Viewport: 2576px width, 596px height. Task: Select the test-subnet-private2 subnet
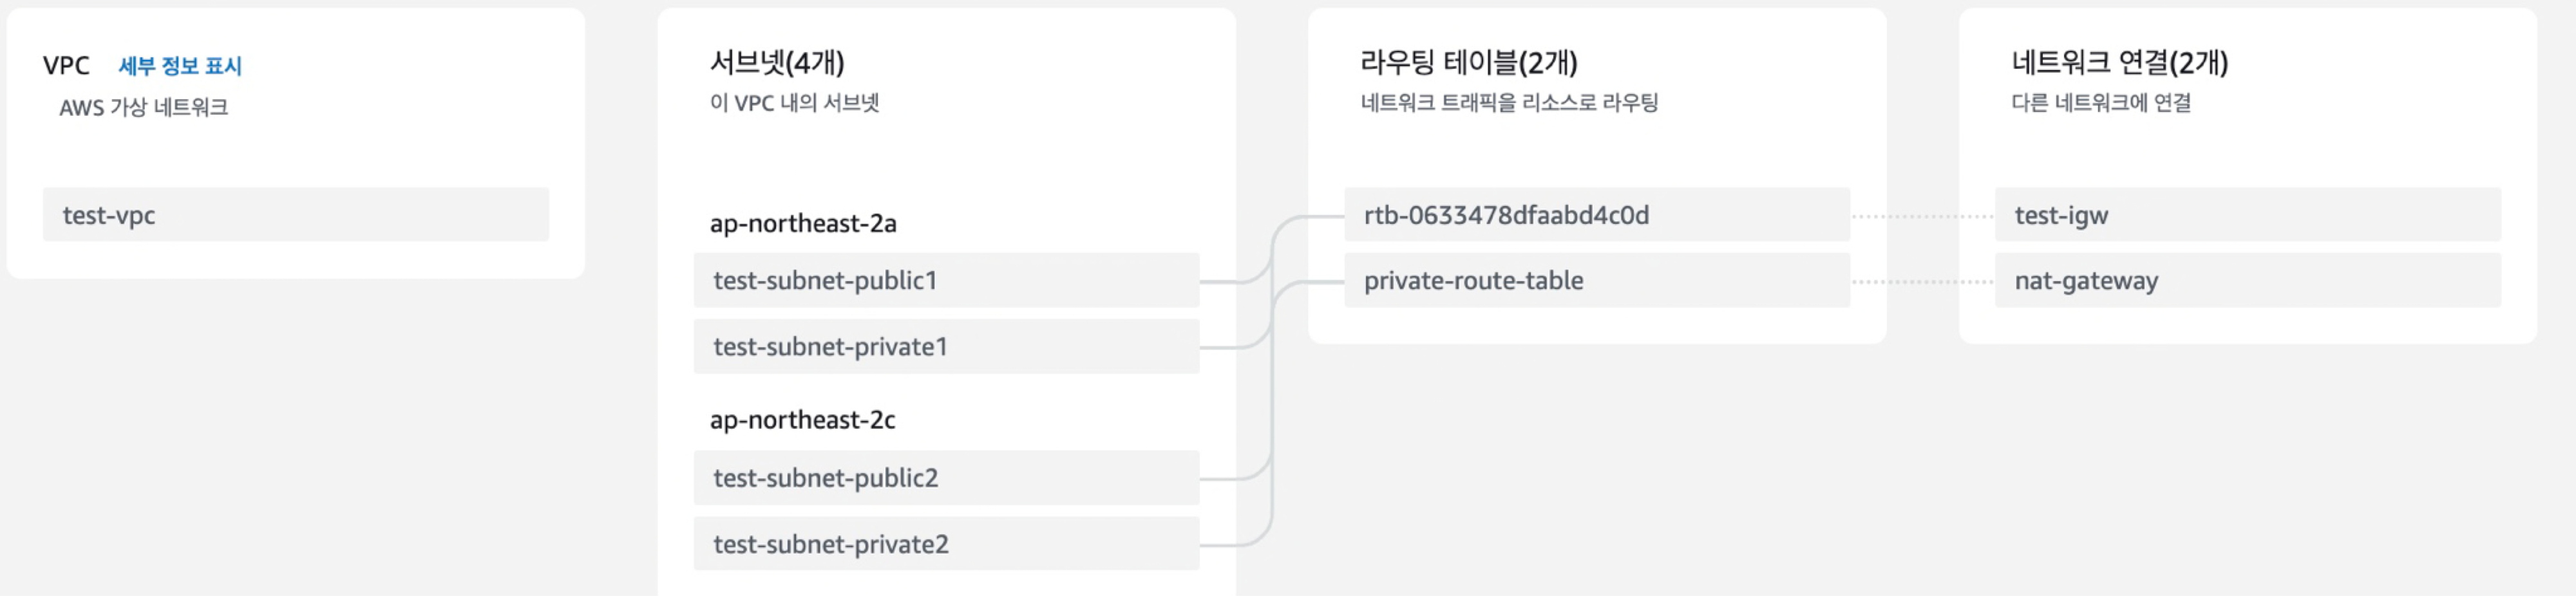coord(946,544)
